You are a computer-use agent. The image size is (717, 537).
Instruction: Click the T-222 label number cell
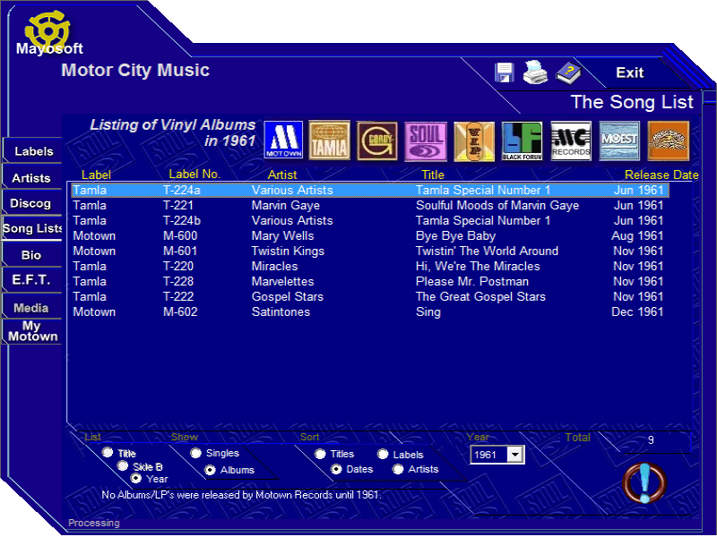pyautogui.click(x=178, y=297)
